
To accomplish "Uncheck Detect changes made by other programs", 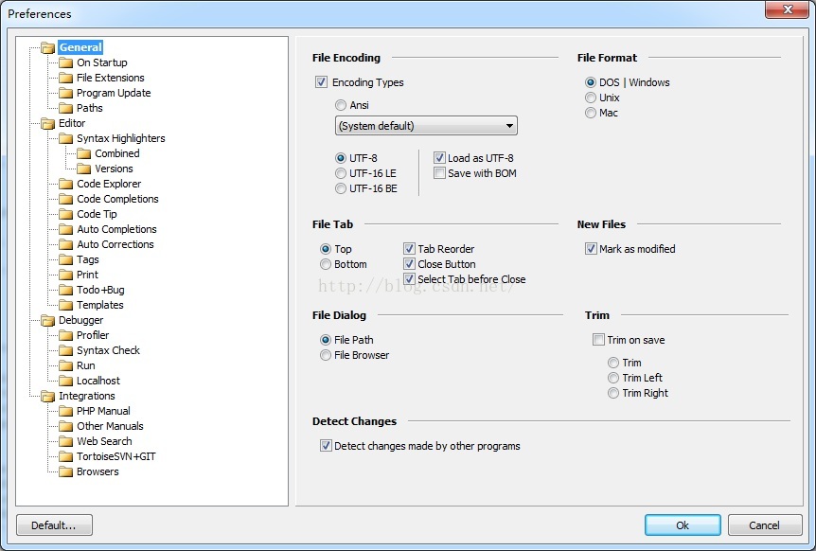I will click(x=326, y=446).
